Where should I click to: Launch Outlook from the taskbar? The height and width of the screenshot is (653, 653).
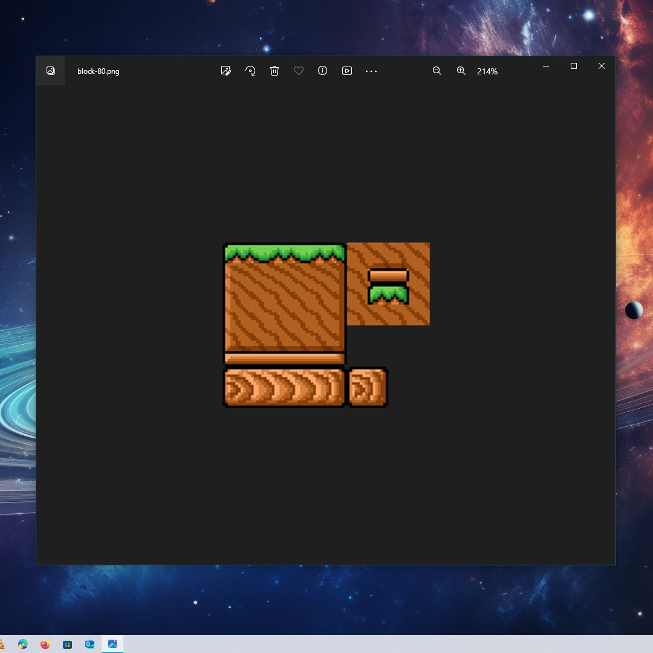[89, 643]
